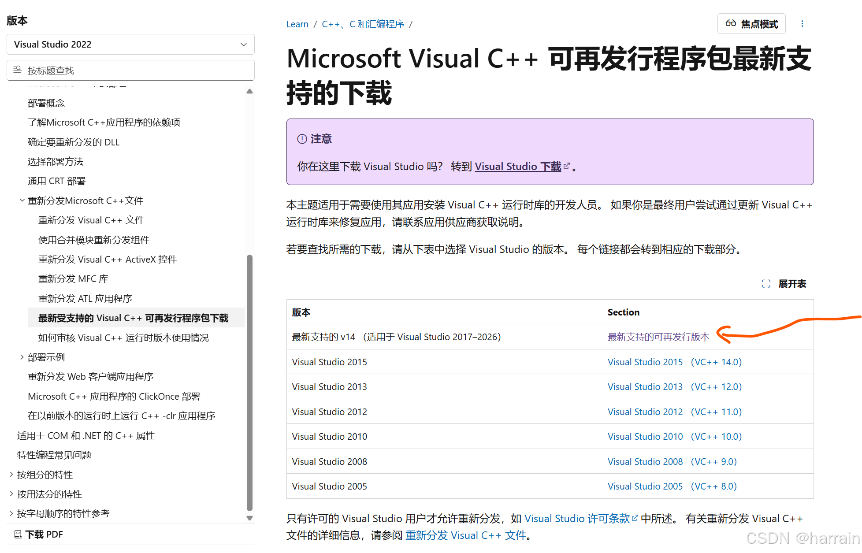Click the download PDF icon
The image size is (862, 553).
(x=18, y=534)
